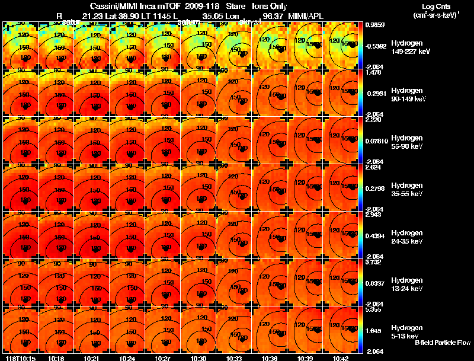Select the 13-24 keV panel at 10:42

(x=340, y=283)
